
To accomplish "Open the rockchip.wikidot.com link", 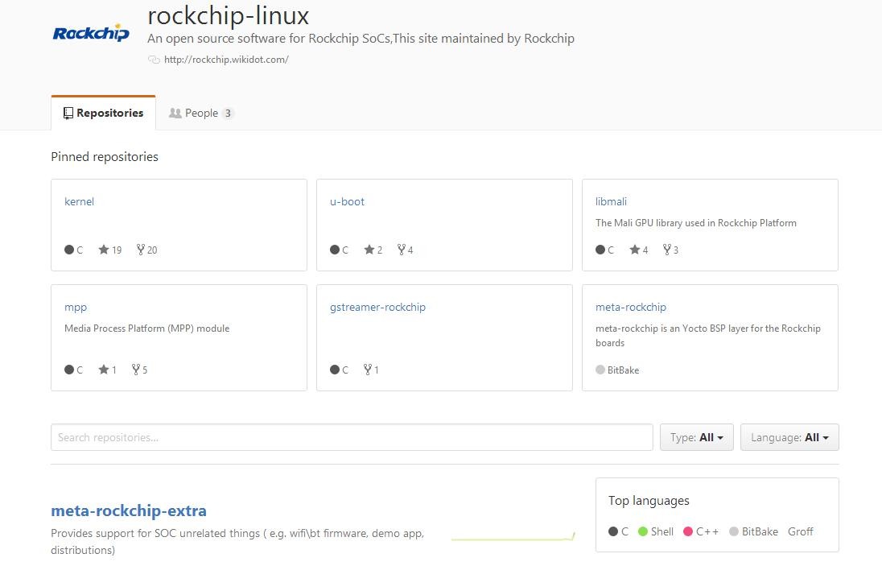I will click(x=226, y=60).
